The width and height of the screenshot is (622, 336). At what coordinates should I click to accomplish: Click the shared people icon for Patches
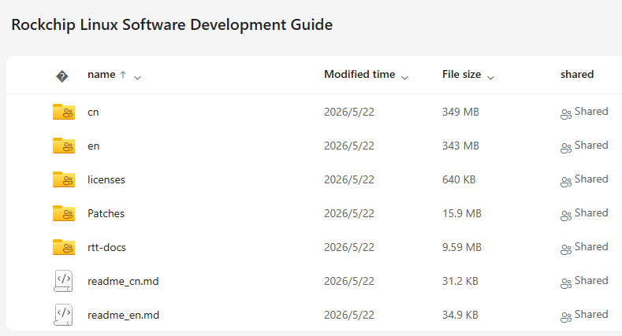click(566, 216)
